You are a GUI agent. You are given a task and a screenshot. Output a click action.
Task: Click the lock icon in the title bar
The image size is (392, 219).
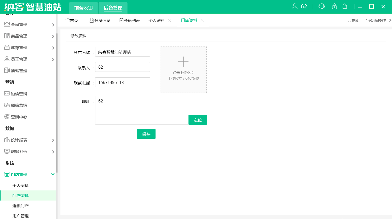[334, 6]
